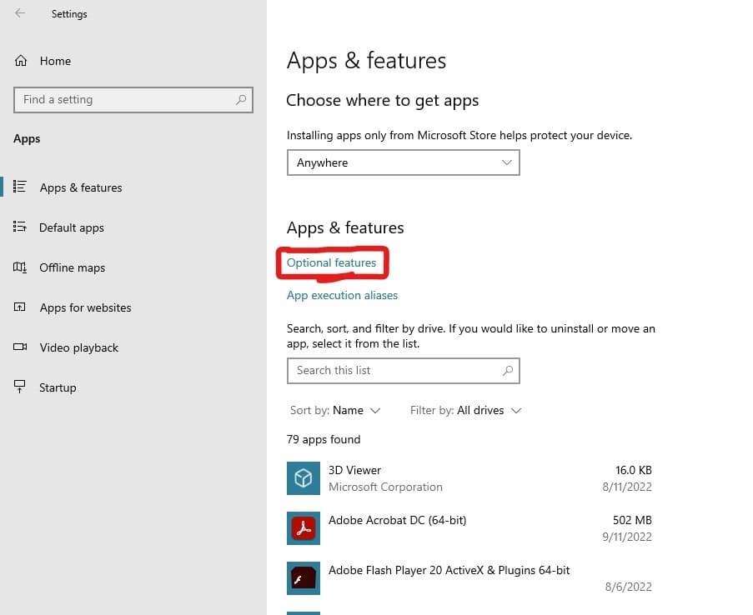Viewport: 753px width, 615px height.
Task: Open App execution aliases
Action: (x=342, y=294)
